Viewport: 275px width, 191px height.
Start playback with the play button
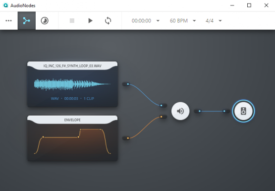click(90, 21)
